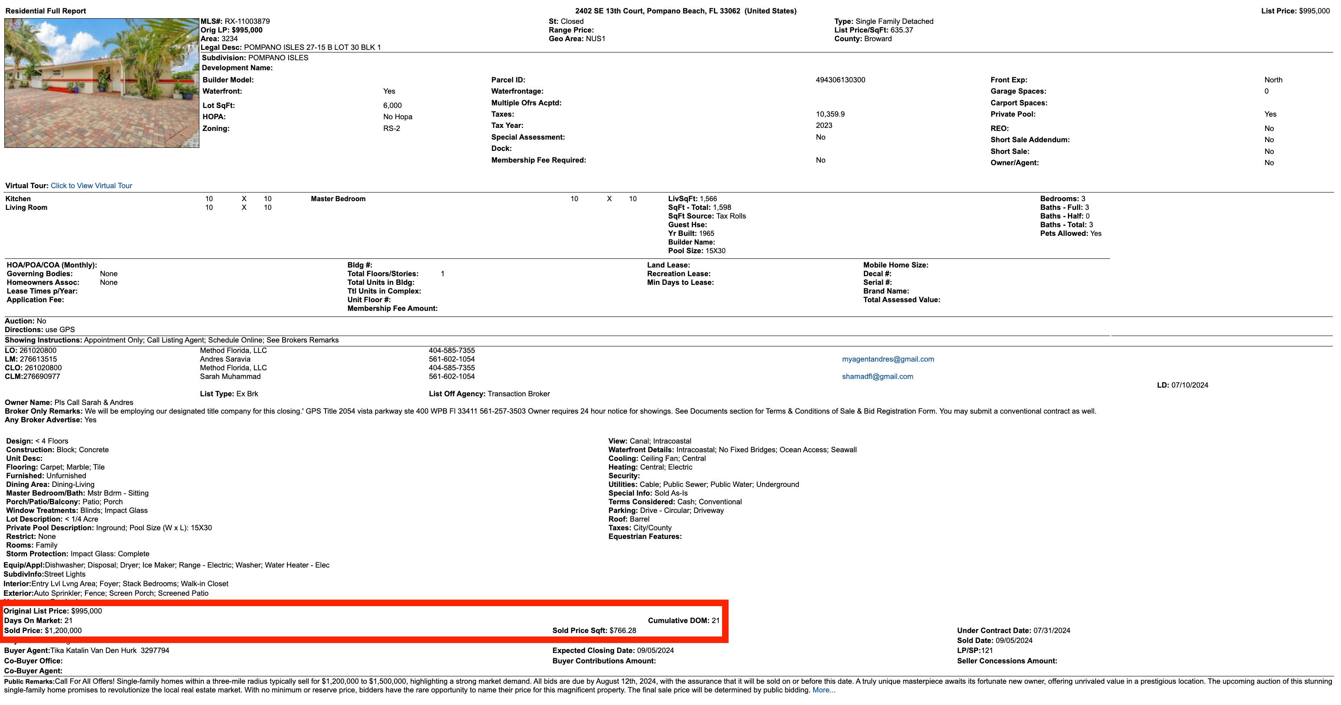1341x705 pixels.
Task: Click the MLS number RX-11003879
Action: pyautogui.click(x=247, y=21)
